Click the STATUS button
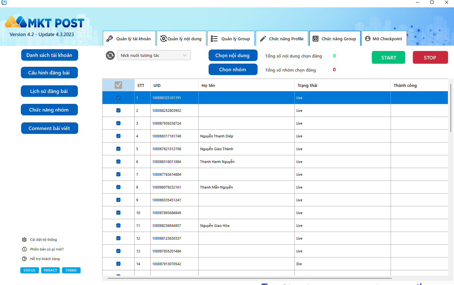Screen dimensions: 454x285 coord(29,270)
